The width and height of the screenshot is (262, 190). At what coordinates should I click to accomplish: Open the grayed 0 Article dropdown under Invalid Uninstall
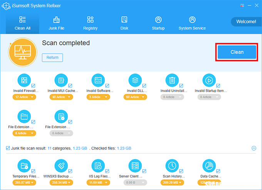pos(172,97)
